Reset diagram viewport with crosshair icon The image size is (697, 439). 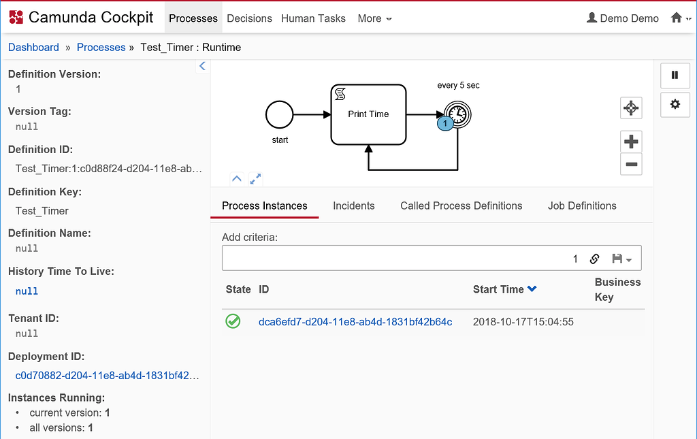631,108
